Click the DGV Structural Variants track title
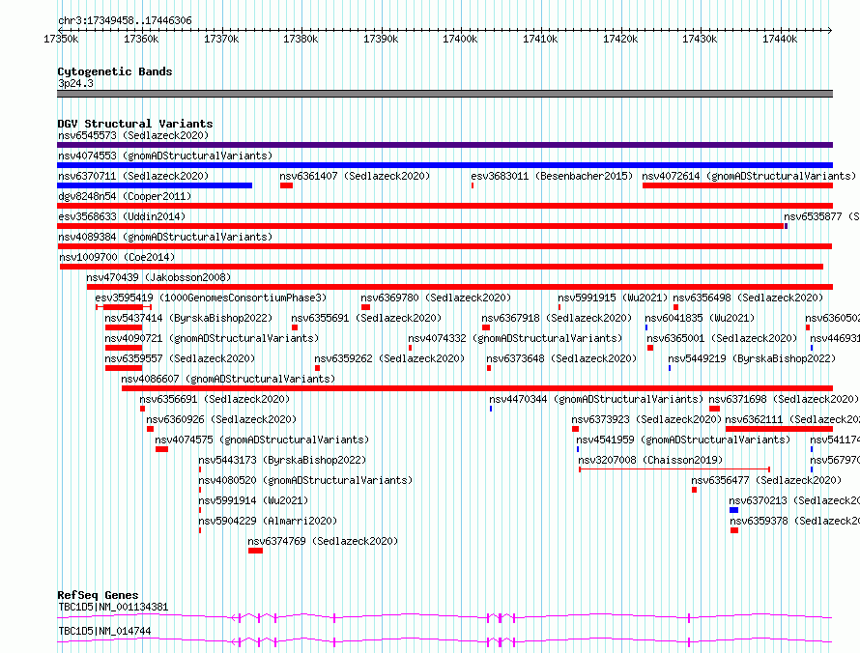 (x=135, y=124)
